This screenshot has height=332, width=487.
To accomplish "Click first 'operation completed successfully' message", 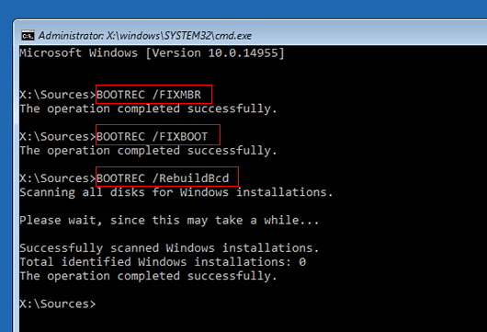I will click(148, 109).
